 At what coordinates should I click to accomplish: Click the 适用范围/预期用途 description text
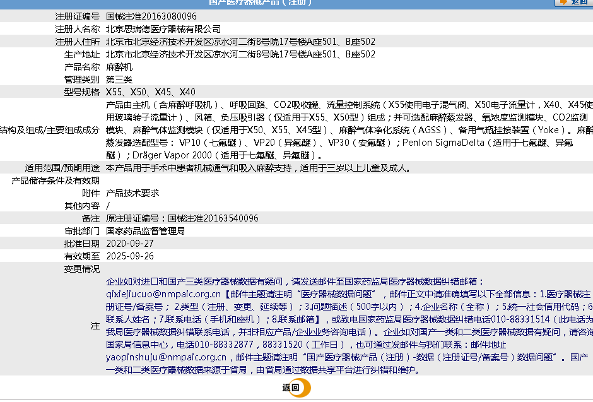coord(258,168)
